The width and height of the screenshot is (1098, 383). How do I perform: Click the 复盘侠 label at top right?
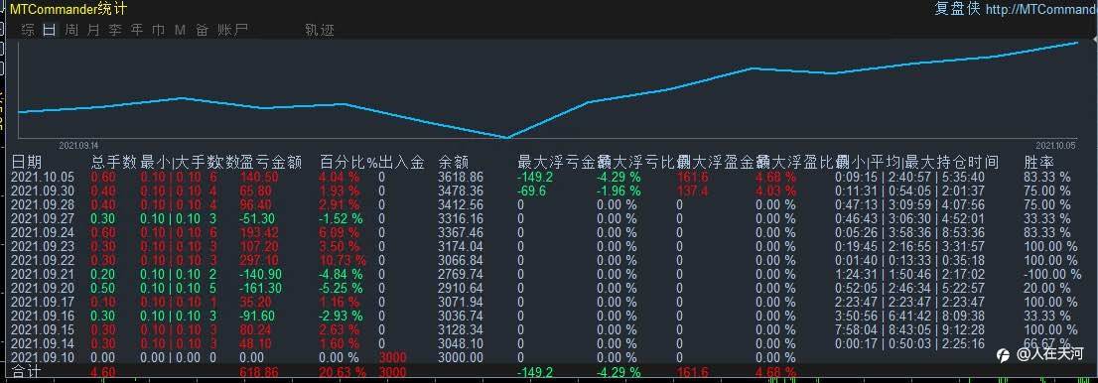(x=957, y=9)
